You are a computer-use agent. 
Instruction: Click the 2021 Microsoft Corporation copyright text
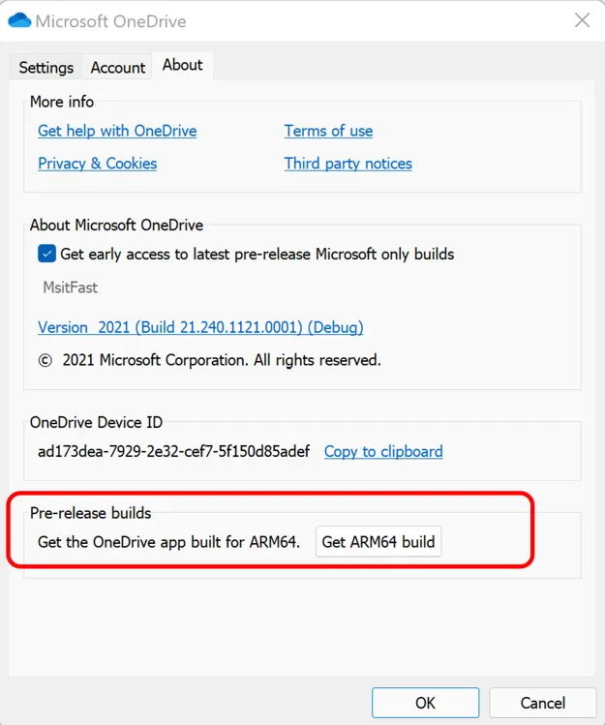click(x=209, y=360)
